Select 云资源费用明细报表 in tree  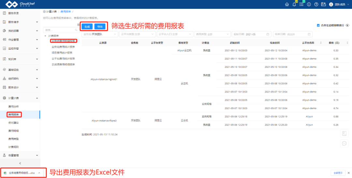[x=63, y=64]
